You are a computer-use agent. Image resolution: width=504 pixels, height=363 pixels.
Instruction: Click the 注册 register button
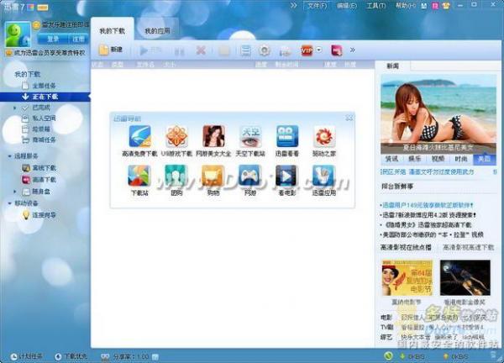(x=78, y=39)
